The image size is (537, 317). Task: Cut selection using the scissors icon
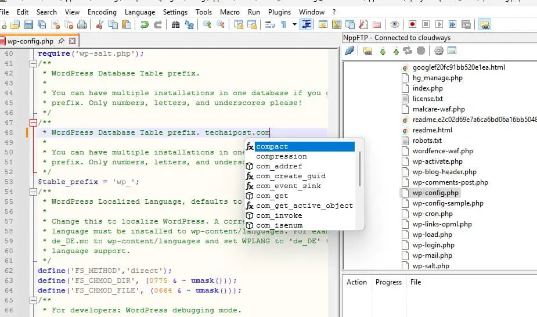tap(100, 24)
